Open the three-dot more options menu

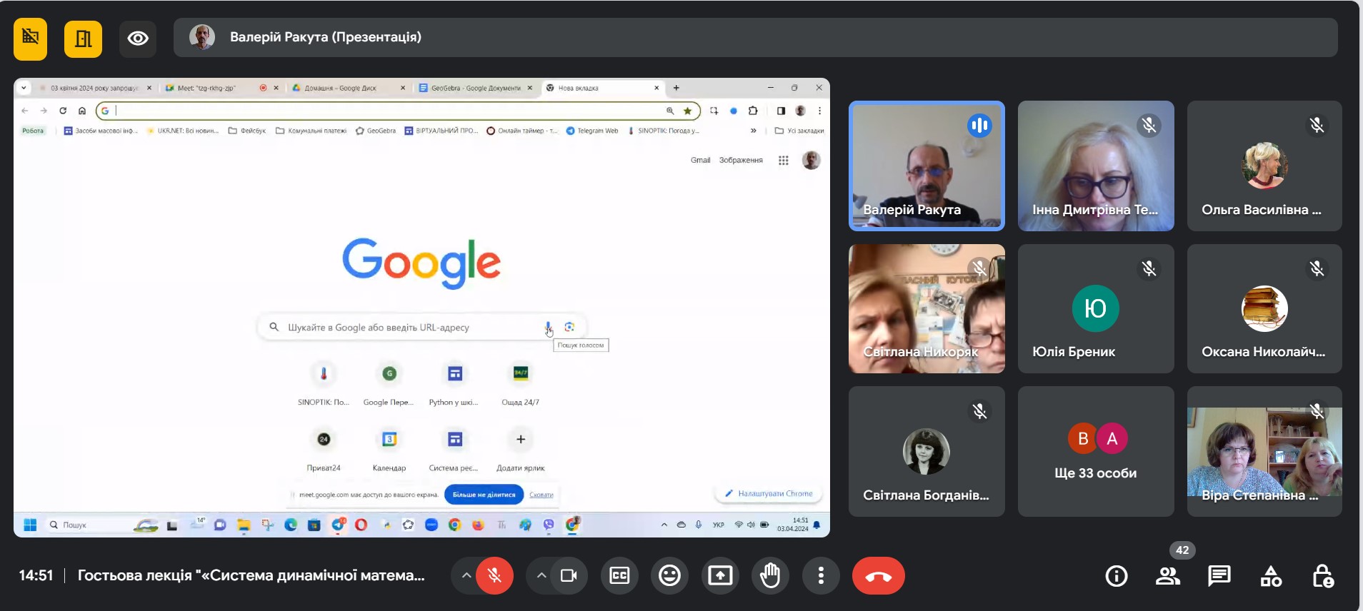821,575
